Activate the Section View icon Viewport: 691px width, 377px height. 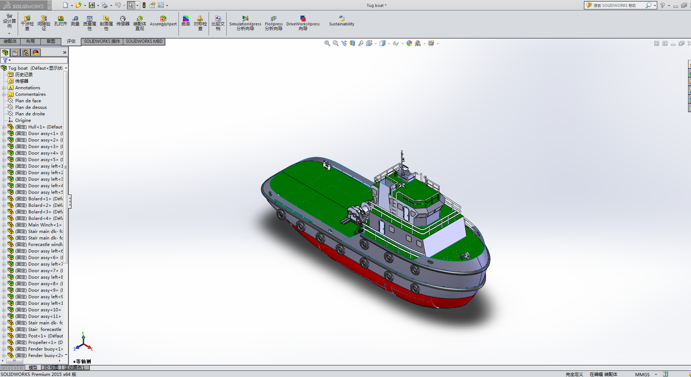352,43
